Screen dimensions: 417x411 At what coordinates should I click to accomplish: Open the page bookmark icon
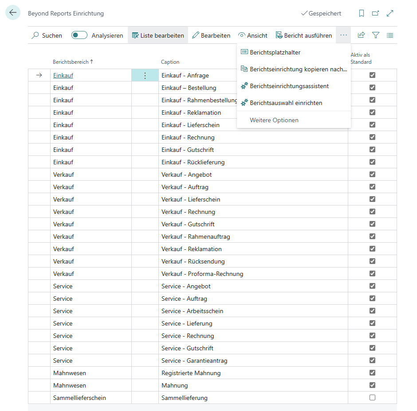pyautogui.click(x=362, y=13)
